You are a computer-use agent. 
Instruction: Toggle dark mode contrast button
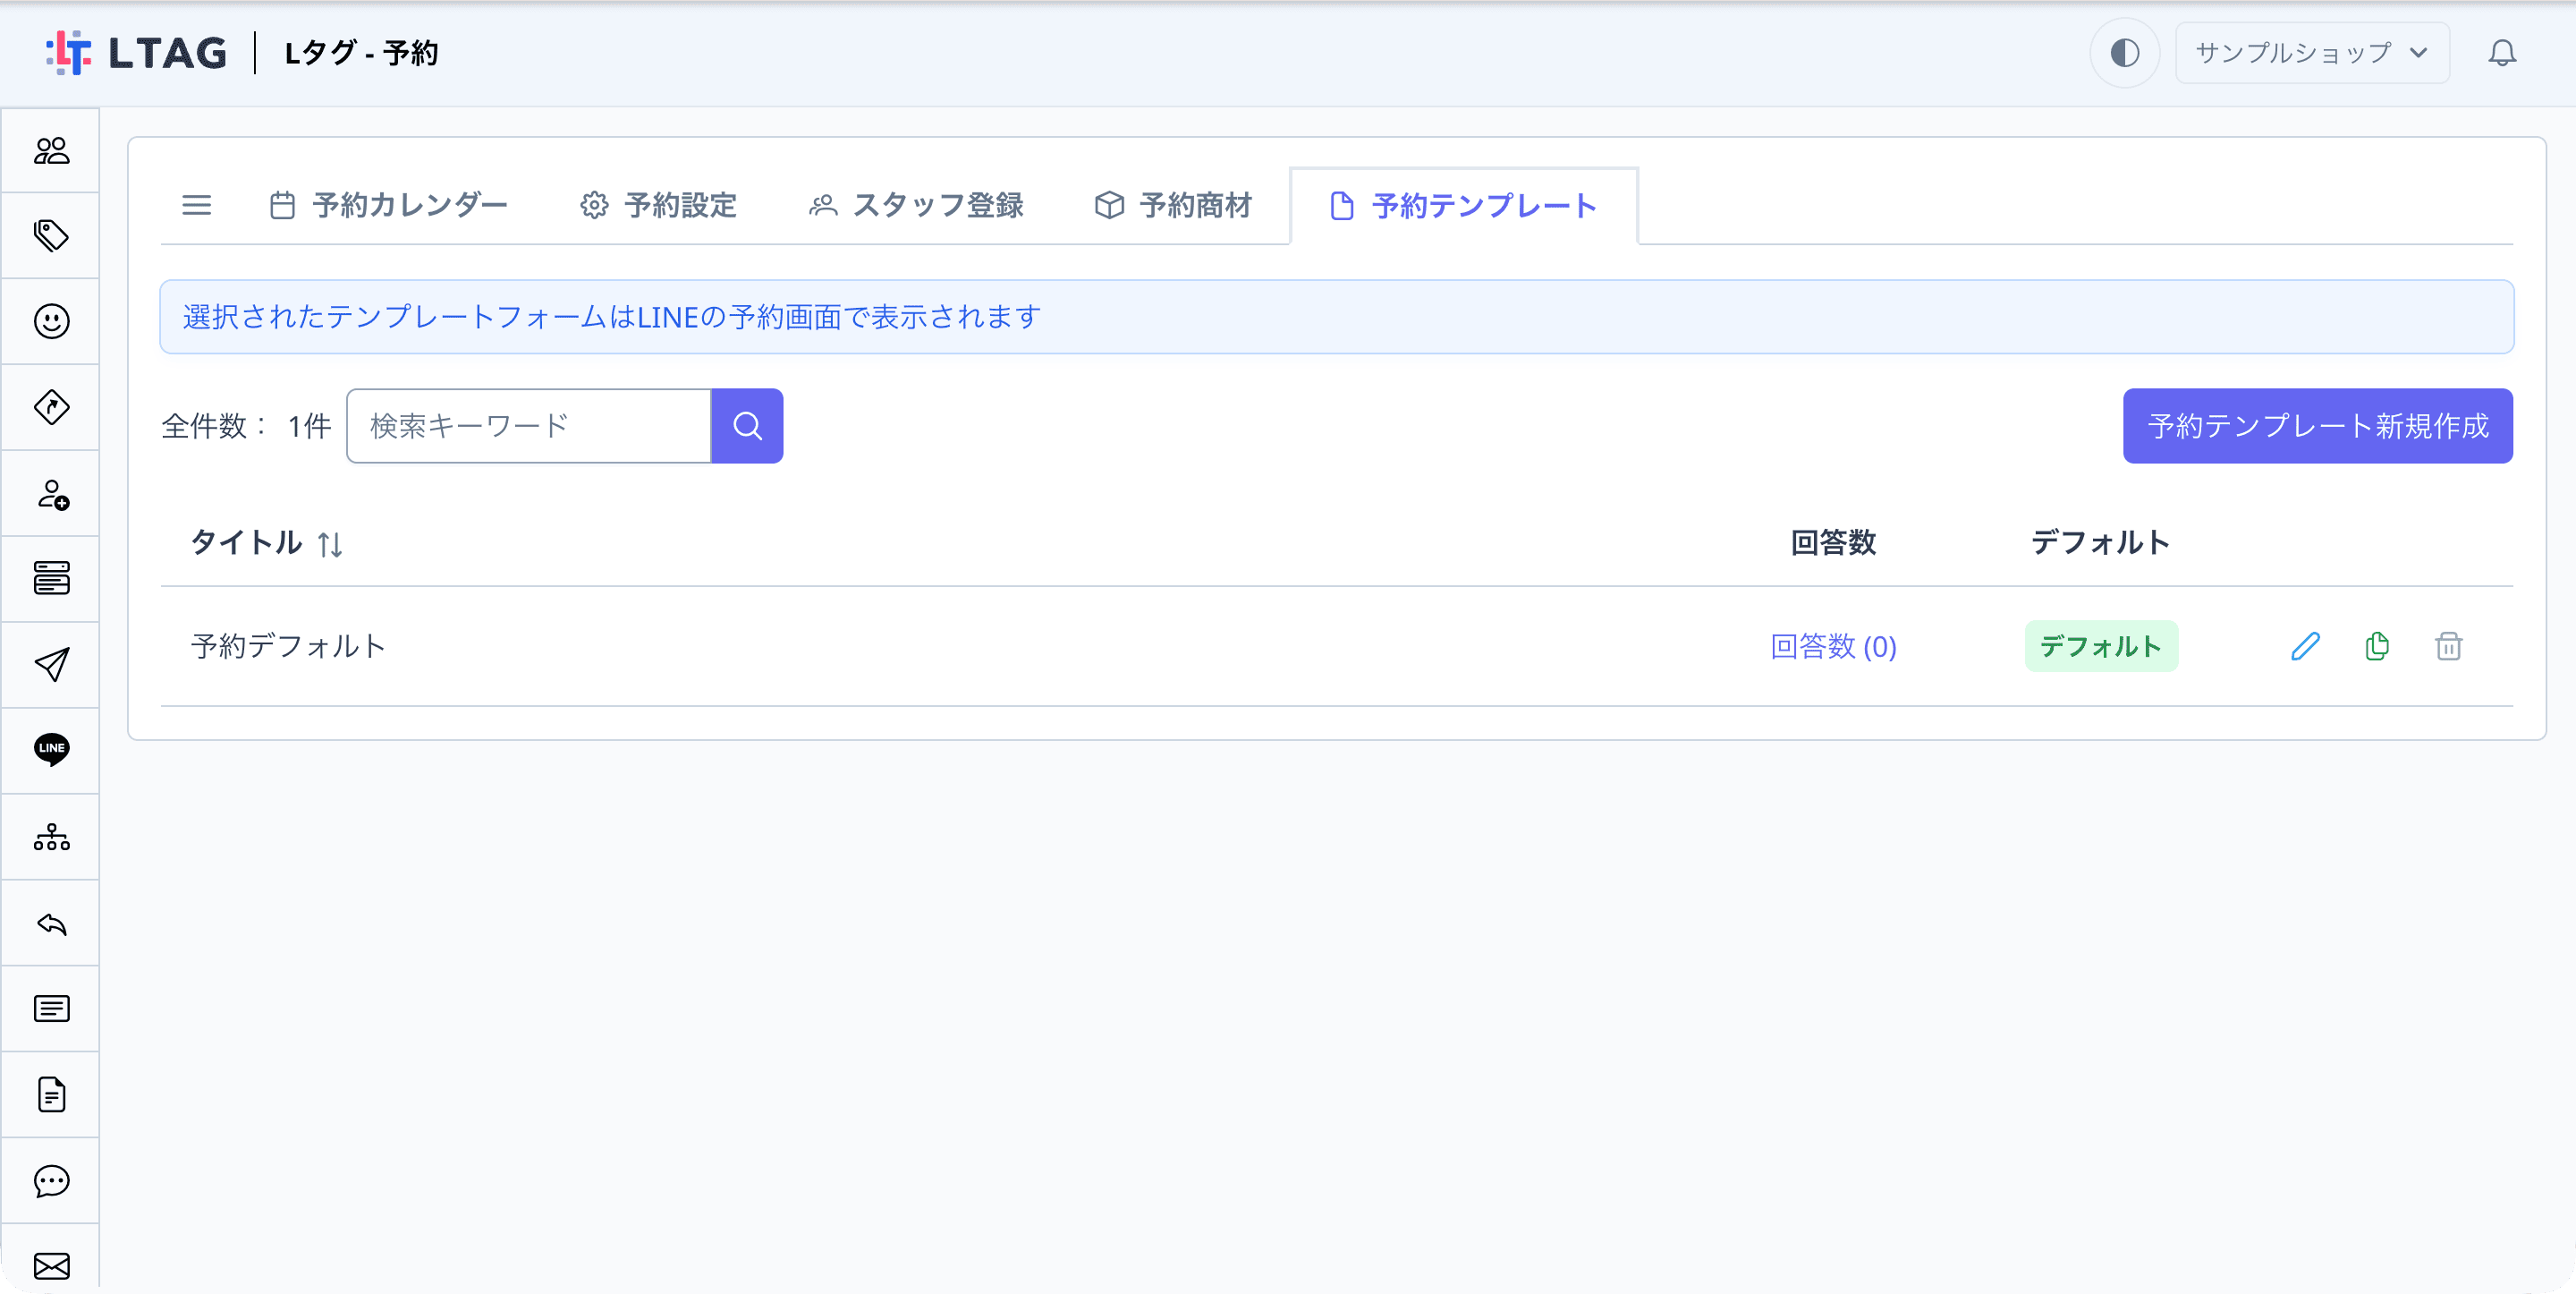pos(2124,52)
